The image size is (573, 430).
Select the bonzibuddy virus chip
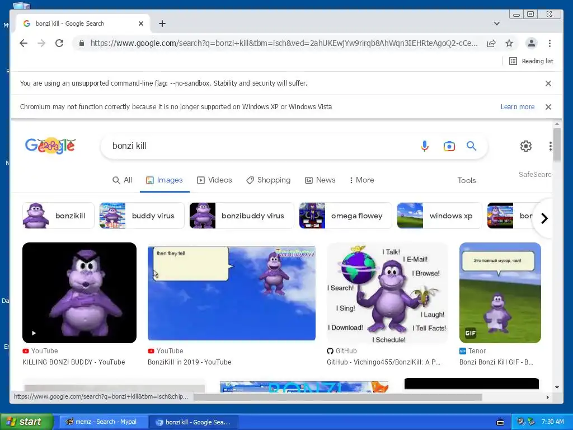pos(242,216)
